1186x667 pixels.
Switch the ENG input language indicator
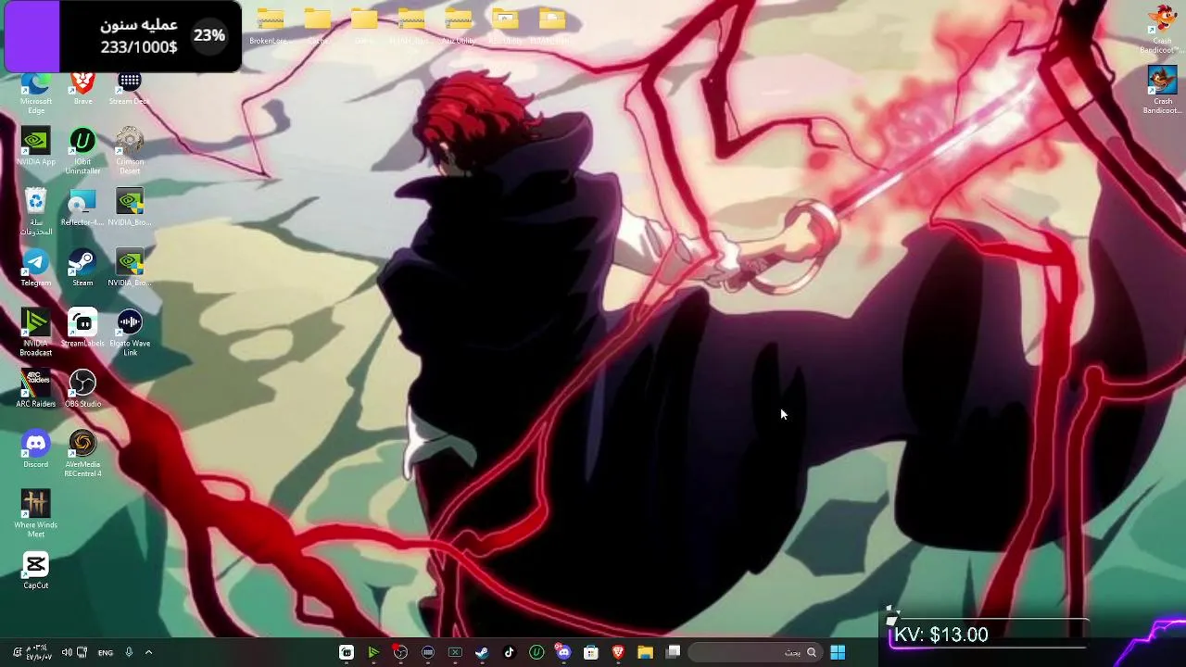pyautogui.click(x=106, y=652)
